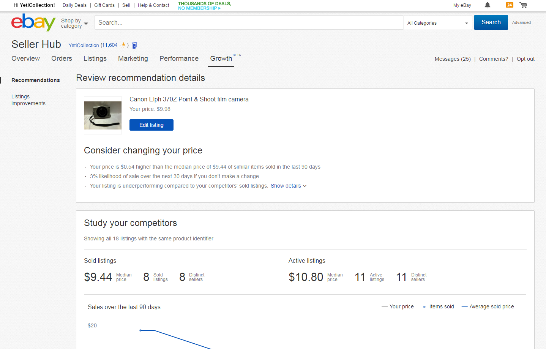Click the eBay logo
The image size is (546, 349).
coord(33,22)
